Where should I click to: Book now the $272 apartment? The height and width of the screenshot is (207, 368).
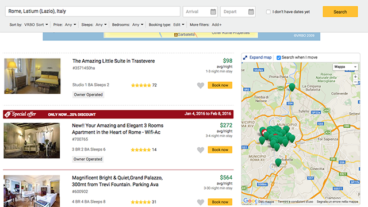tap(220, 149)
